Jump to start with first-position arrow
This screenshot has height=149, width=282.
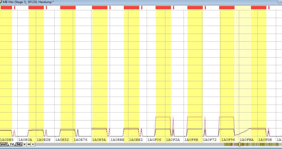tap(25, 144)
